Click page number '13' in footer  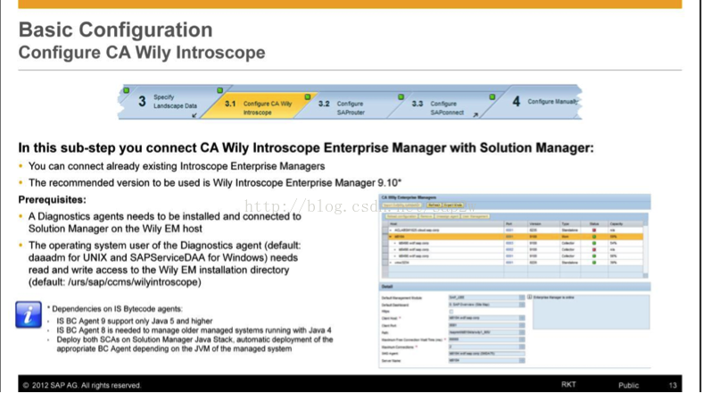[673, 385]
